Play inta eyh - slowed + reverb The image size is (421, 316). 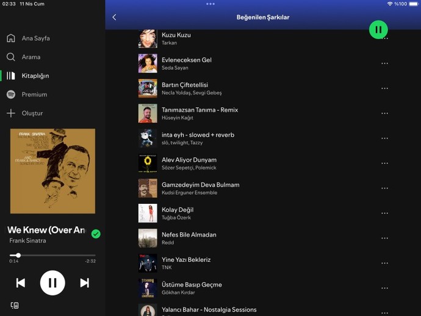[263, 138]
